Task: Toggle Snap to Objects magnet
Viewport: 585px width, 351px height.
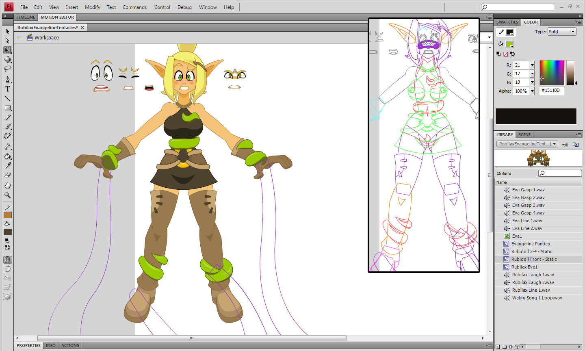Action: coord(8,260)
